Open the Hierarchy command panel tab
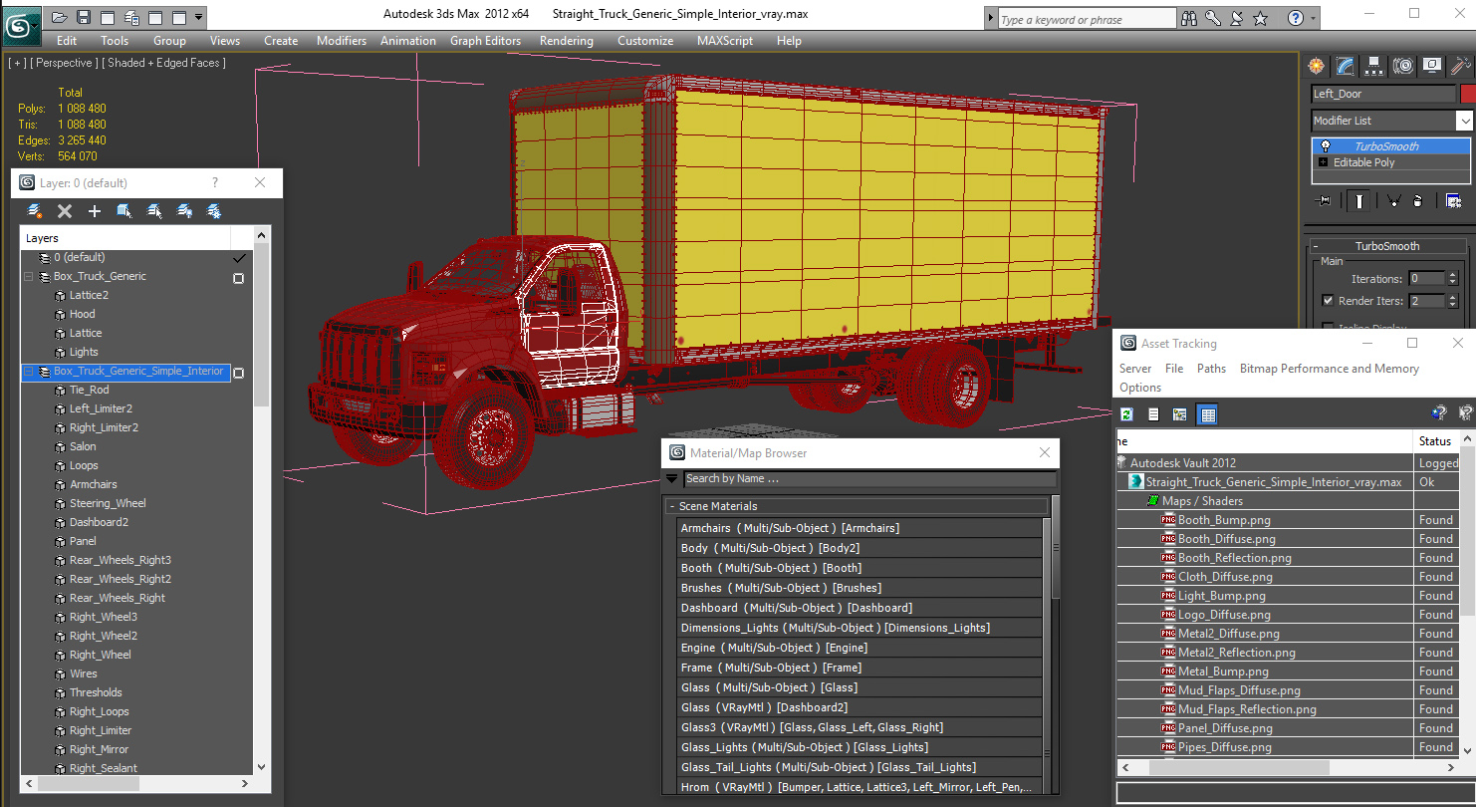1476x807 pixels. click(1374, 66)
